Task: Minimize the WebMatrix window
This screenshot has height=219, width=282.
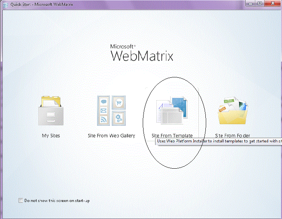Action: click(x=250, y=3)
